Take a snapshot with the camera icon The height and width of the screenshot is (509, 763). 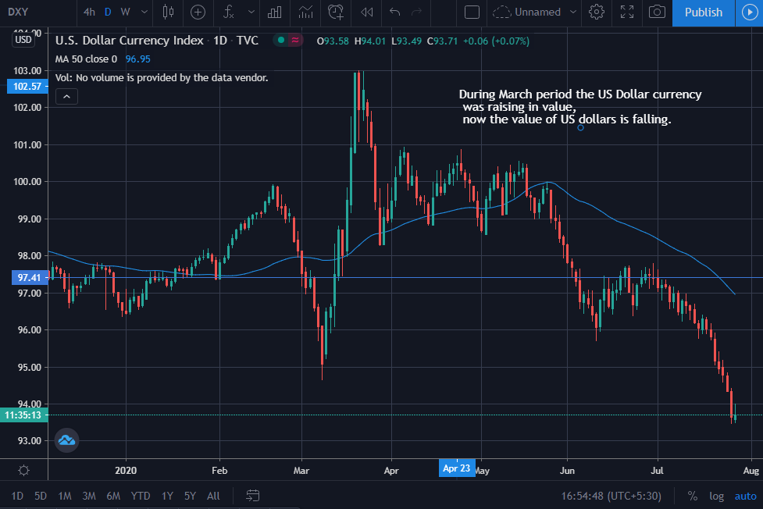click(657, 12)
